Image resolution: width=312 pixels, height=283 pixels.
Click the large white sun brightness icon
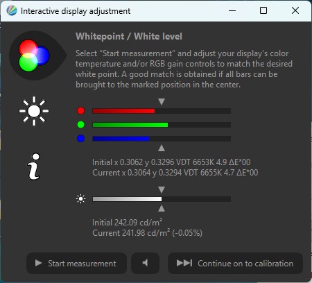click(34, 111)
